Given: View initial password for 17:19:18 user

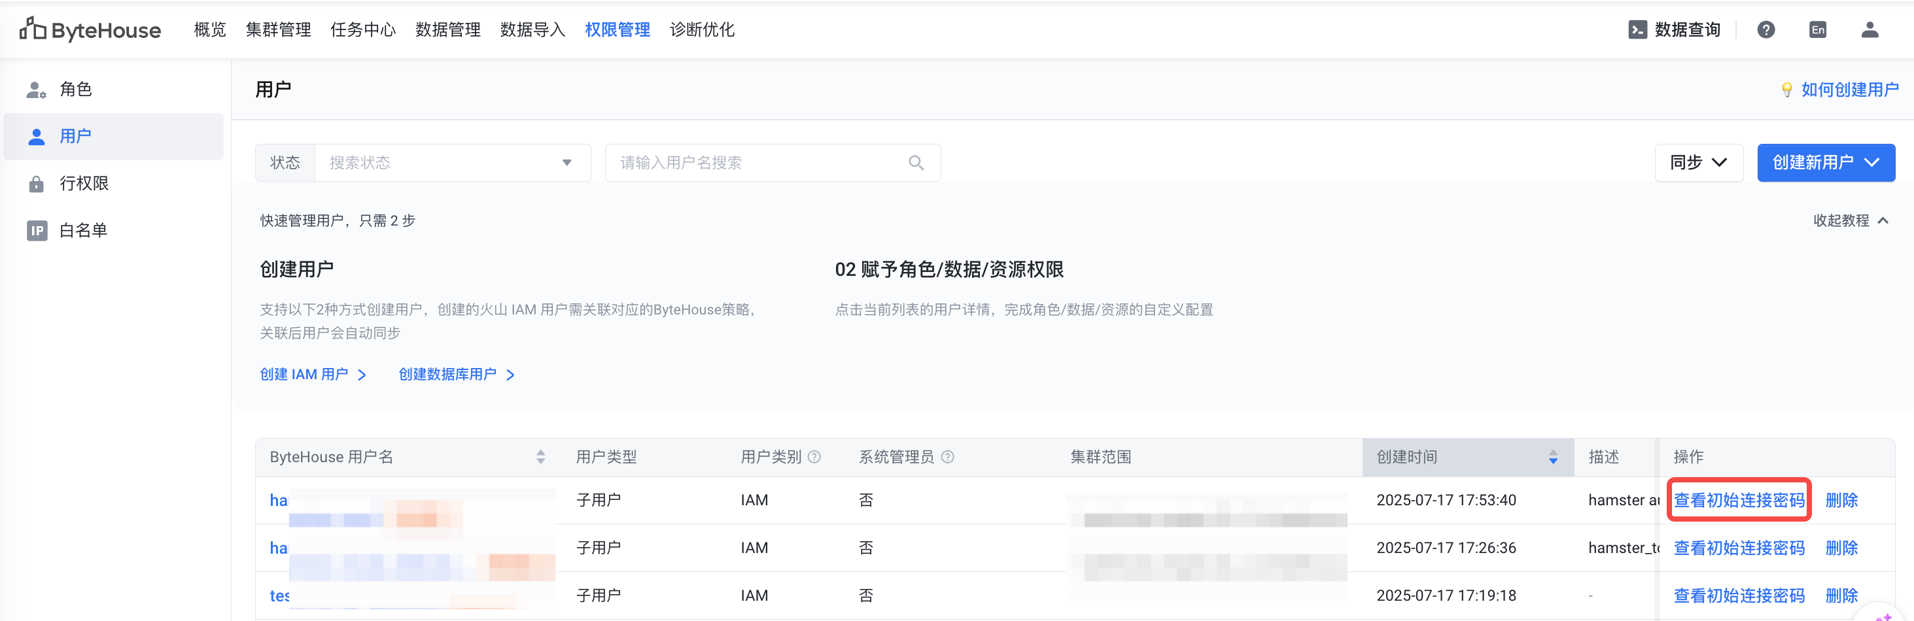Looking at the screenshot, I should pyautogui.click(x=1739, y=596).
